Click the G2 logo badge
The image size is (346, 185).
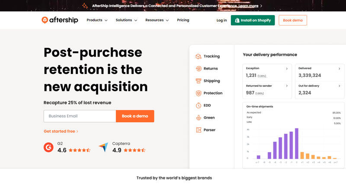[x=48, y=147]
